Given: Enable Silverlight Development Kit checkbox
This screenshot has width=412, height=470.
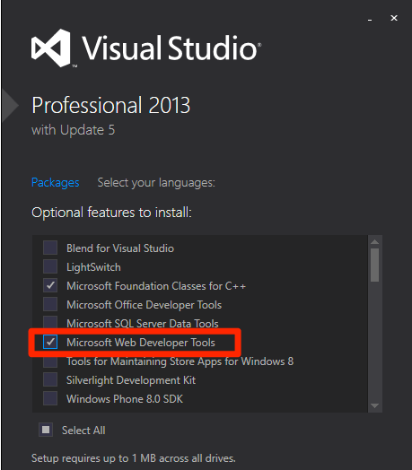Looking at the screenshot, I should pyautogui.click(x=50, y=379).
